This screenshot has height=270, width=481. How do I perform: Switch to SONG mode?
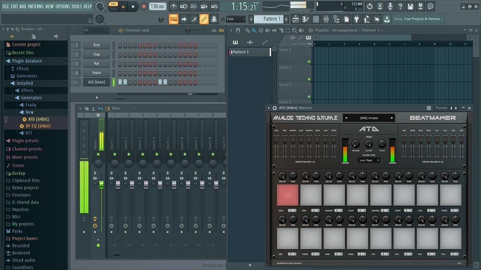coord(113,9)
